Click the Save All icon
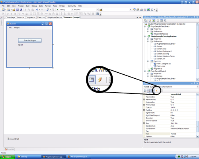The height and width of the screenshot is (159, 199). [21, 10]
